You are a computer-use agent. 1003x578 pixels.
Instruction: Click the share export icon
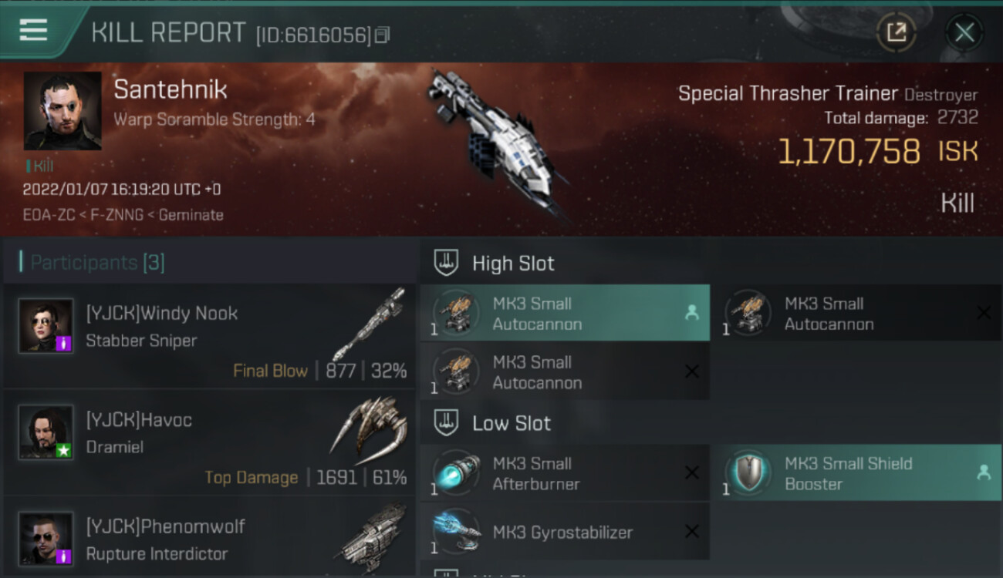pos(896,32)
